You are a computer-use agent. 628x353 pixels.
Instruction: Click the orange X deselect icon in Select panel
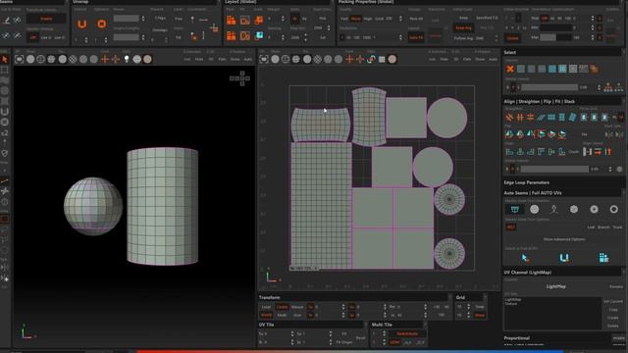[510, 69]
